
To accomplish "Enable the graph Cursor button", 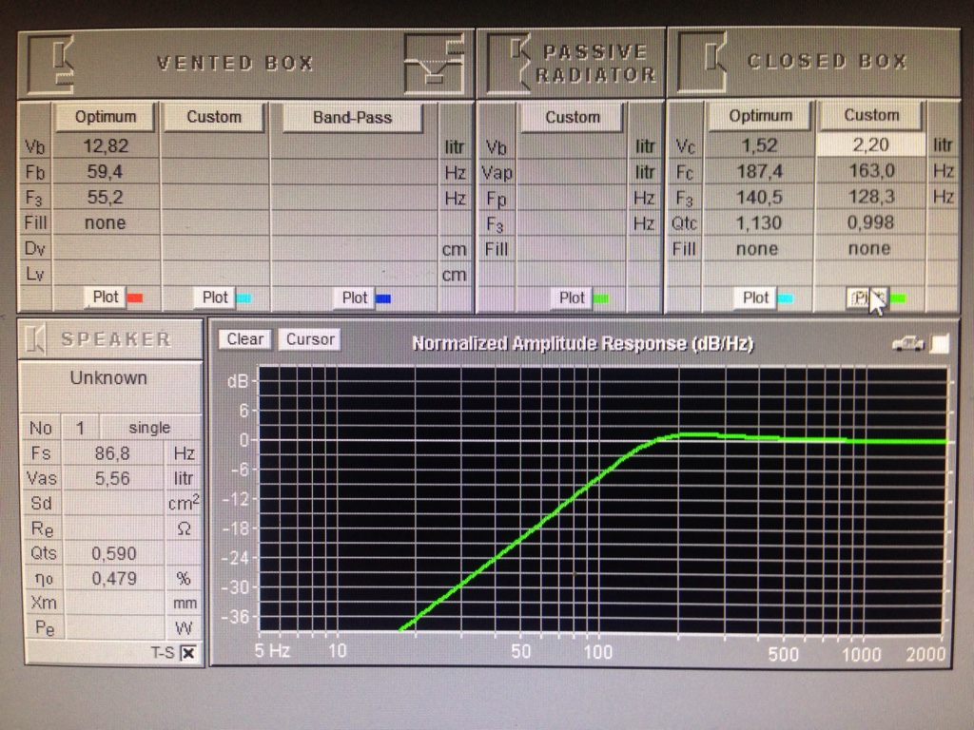I will 309,339.
